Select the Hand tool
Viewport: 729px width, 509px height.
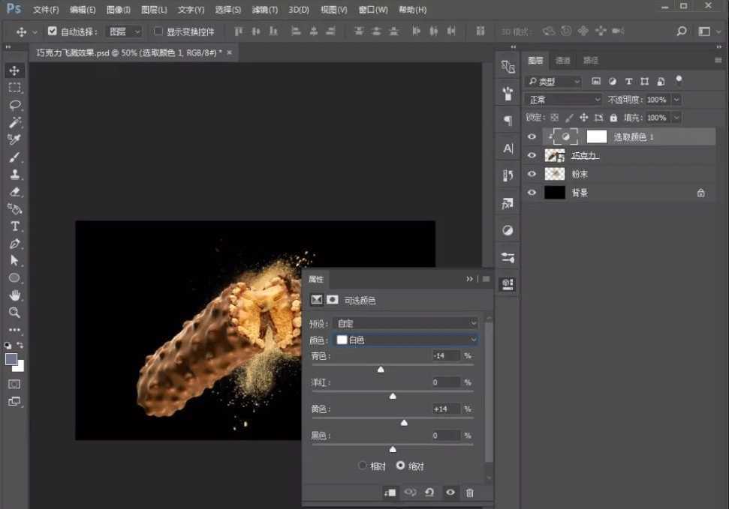tap(14, 295)
